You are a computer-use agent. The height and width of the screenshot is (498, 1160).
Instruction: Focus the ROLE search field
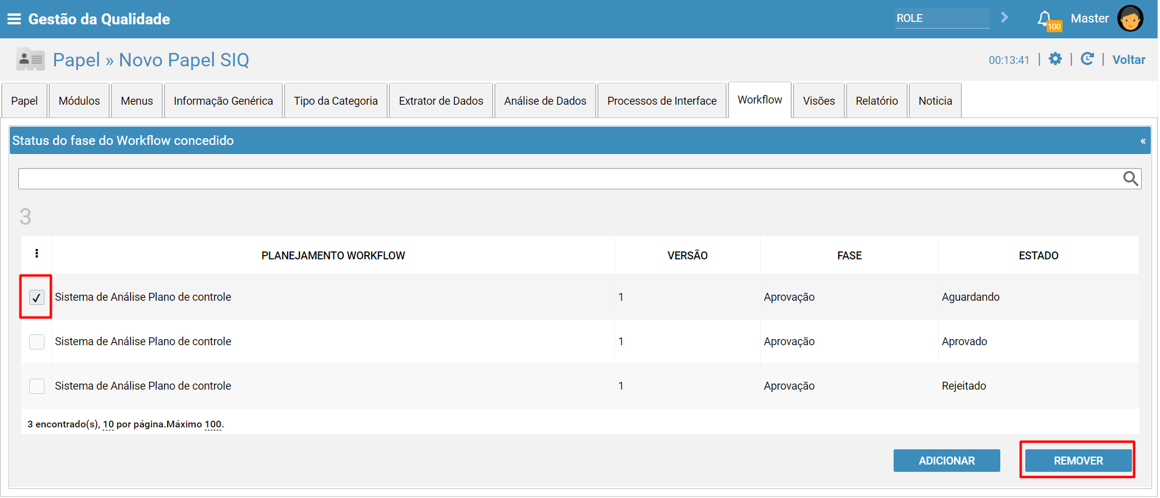(942, 18)
